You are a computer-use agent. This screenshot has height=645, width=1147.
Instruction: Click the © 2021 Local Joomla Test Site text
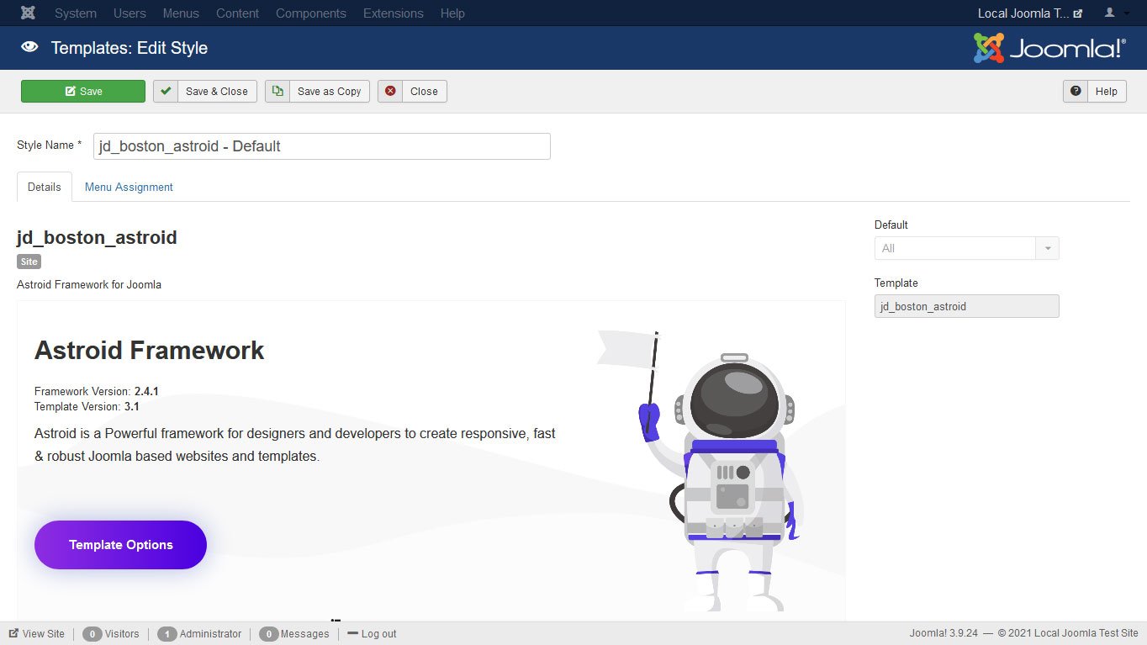1068,634
